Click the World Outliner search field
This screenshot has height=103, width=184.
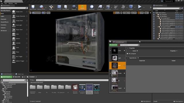167,8
